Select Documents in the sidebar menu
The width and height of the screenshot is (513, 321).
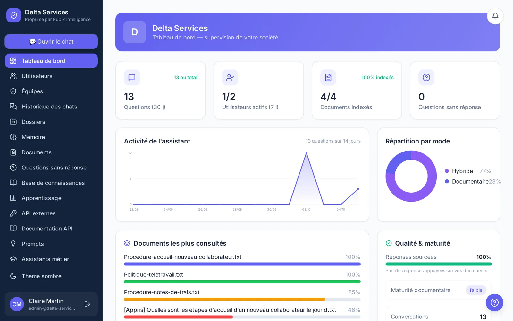[51, 152]
